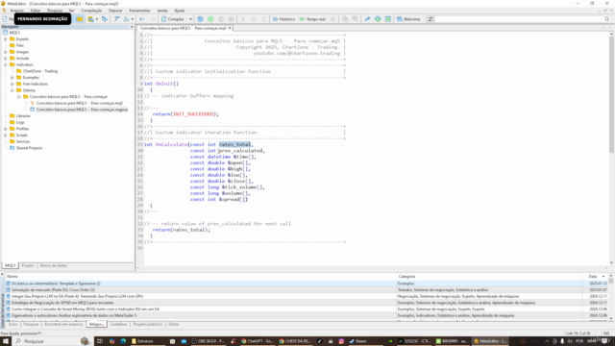The width and height of the screenshot is (615, 346).
Task: Switch to the Banco de dados tab
Action: tap(54, 265)
